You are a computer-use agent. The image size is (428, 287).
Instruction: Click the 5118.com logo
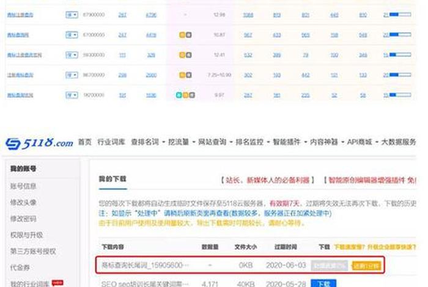pyautogui.click(x=40, y=143)
